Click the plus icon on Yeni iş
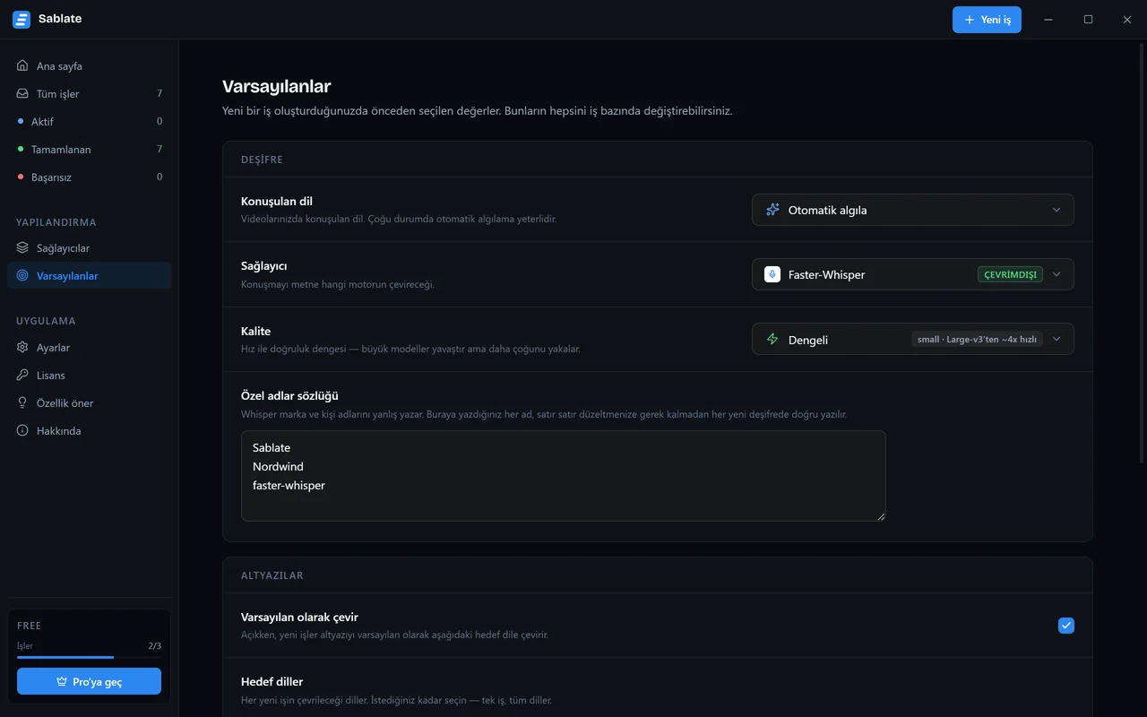This screenshot has height=717, width=1147. 969,20
